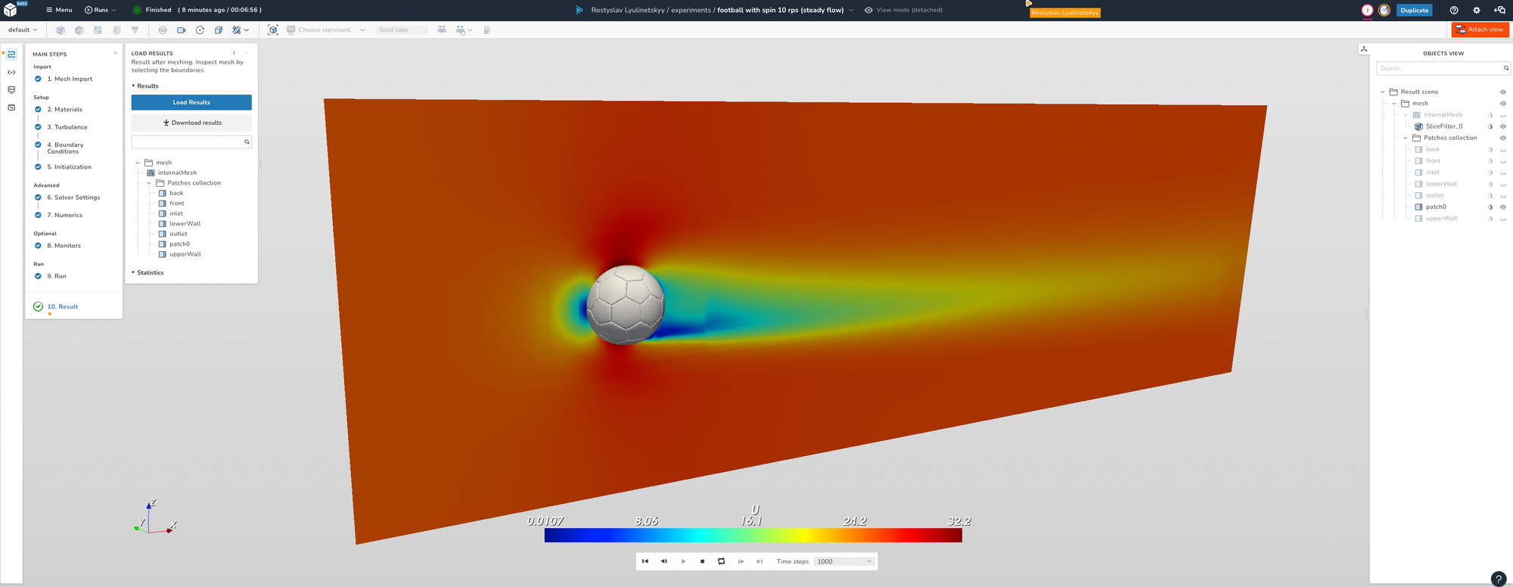This screenshot has height=587, width=1513.
Task: Stop playback with the stop button
Action: 702,561
